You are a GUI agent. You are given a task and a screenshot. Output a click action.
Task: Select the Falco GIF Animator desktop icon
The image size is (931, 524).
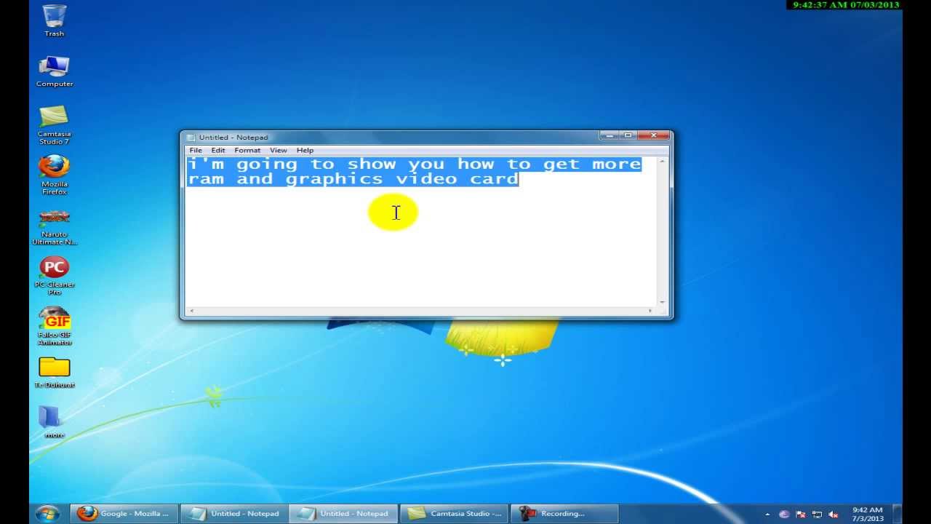[x=55, y=326]
